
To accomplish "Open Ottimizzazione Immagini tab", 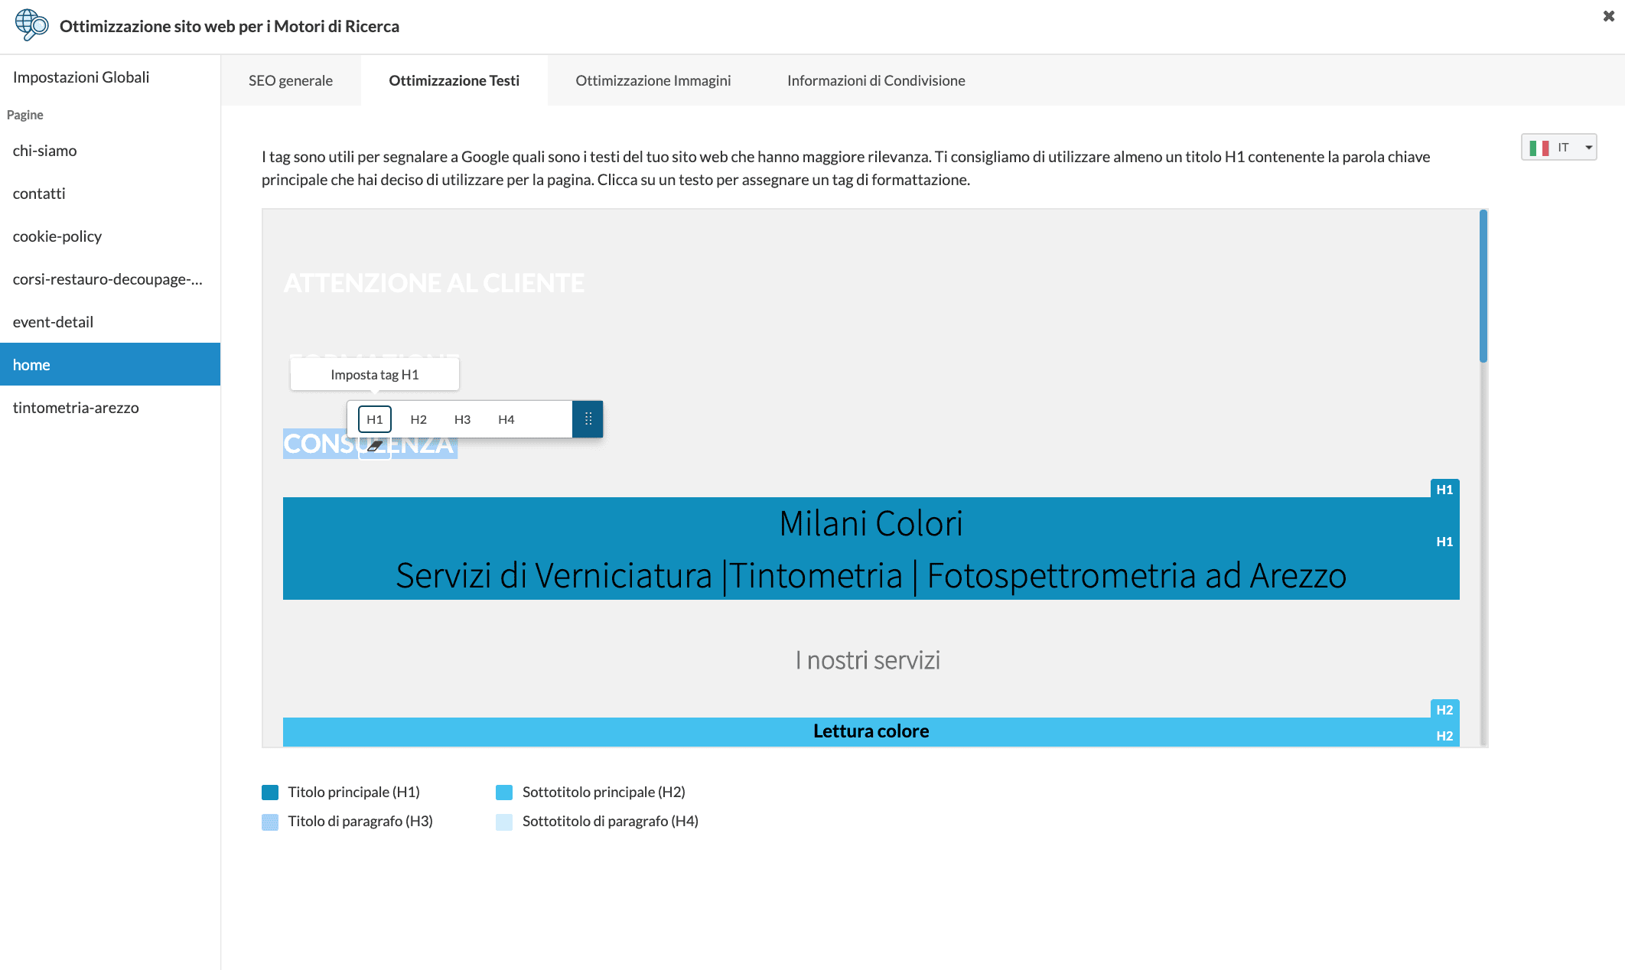I will pos(653,80).
